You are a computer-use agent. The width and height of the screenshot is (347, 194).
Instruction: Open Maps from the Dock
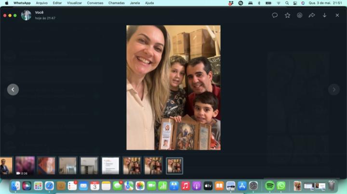(129, 186)
